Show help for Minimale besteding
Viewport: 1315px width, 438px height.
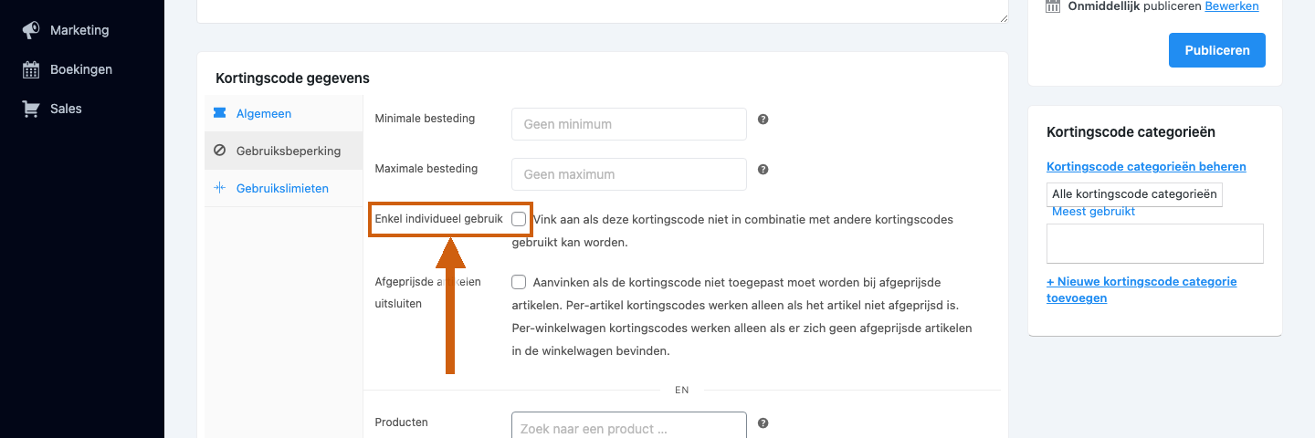[x=763, y=119]
